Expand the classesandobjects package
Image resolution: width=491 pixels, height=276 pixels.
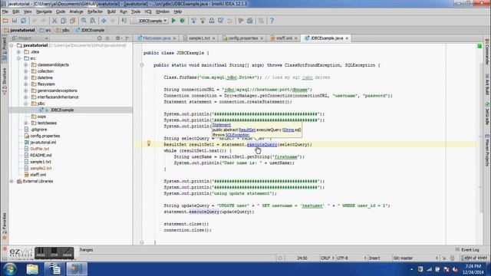[26, 64]
